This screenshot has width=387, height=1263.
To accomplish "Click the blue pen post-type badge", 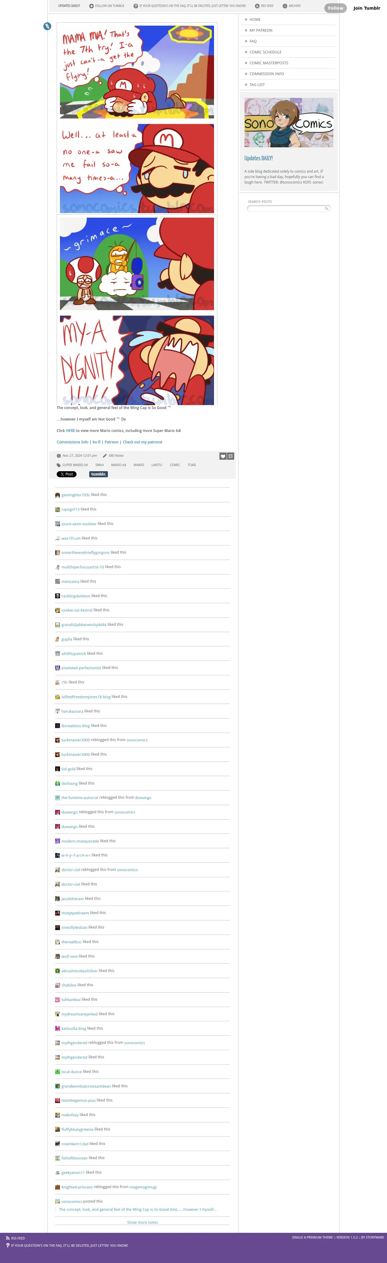I will click(47, 26).
